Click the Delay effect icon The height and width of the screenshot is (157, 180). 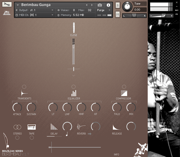pos(54,127)
